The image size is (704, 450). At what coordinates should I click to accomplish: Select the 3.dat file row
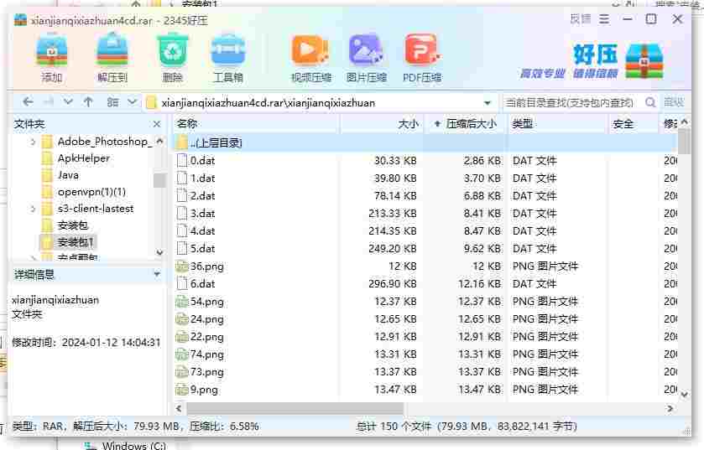point(425,214)
